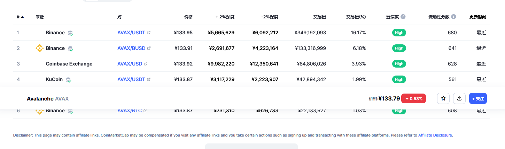Click the red -0.53% price change badge
505x149 pixels.
tap(413, 98)
